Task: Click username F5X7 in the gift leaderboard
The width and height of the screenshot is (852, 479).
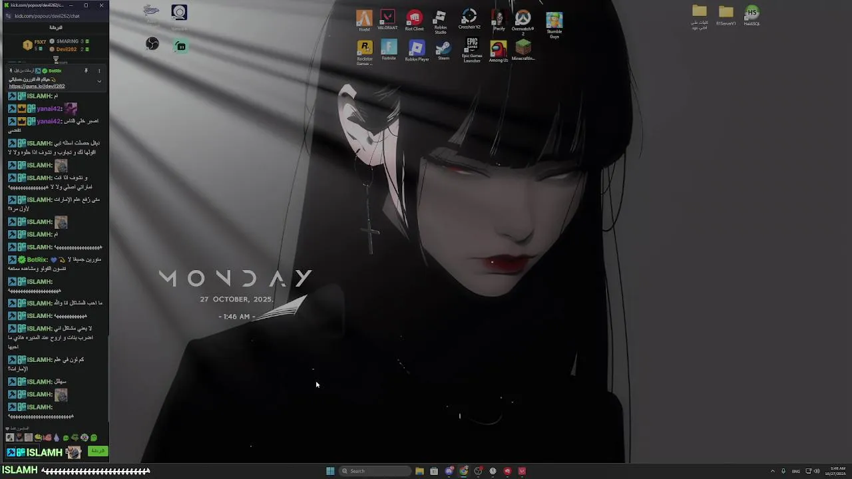Action: click(40, 43)
